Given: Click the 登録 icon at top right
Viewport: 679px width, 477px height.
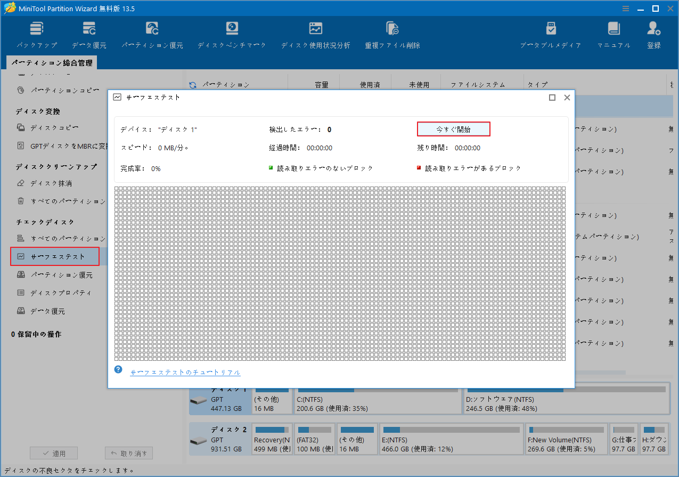Looking at the screenshot, I should click(x=653, y=34).
